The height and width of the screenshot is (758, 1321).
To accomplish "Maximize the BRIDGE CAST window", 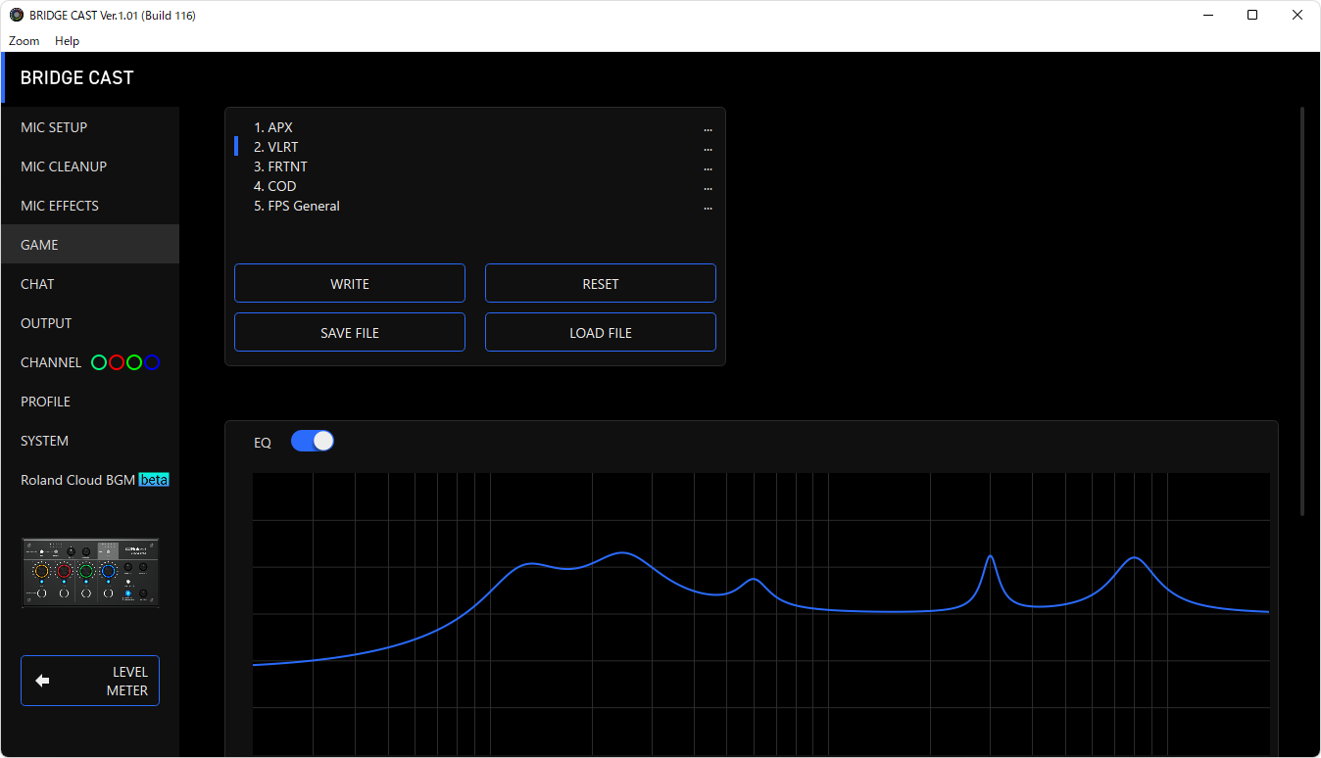I will 1252,15.
